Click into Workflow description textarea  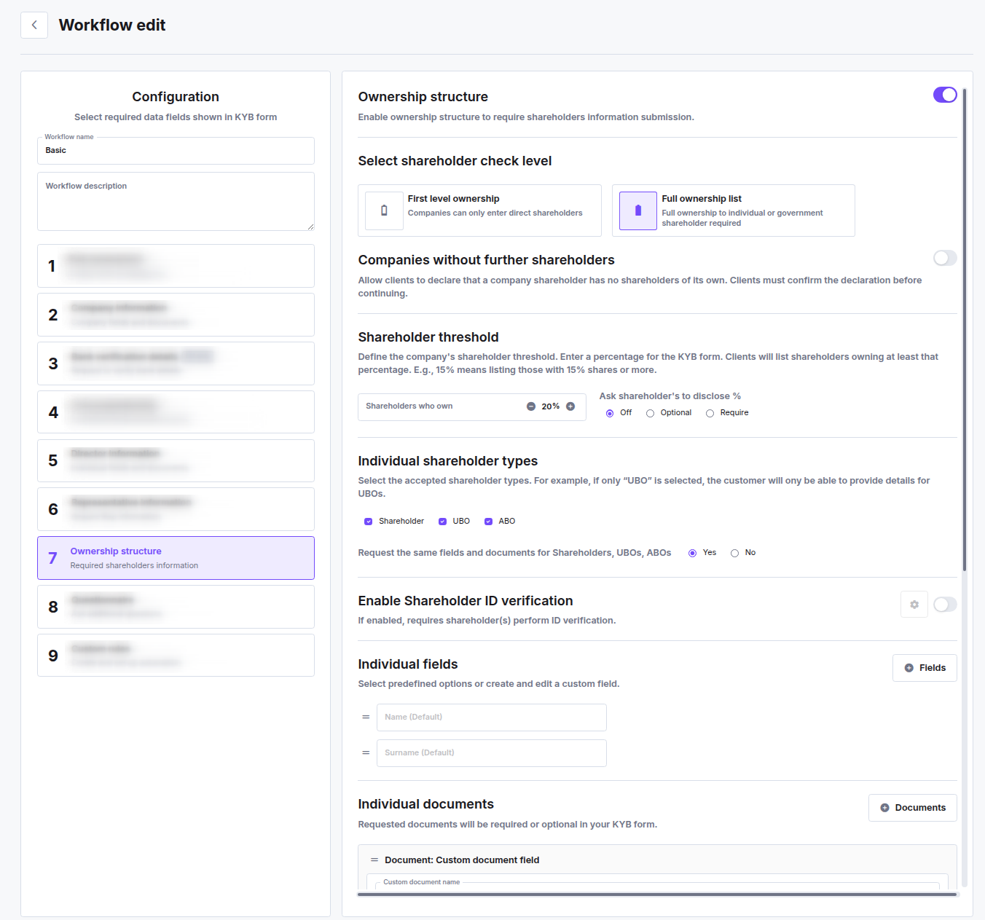click(x=176, y=202)
